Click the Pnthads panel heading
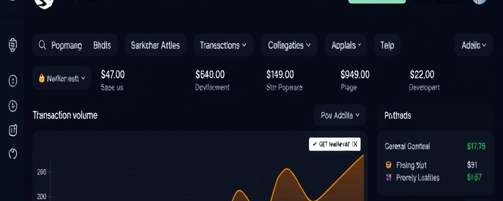503x201 pixels. click(x=398, y=115)
